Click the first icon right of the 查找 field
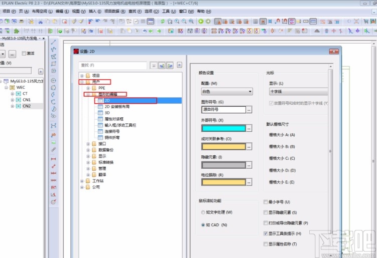Viewport: 377px width, 258px height. click(154, 65)
